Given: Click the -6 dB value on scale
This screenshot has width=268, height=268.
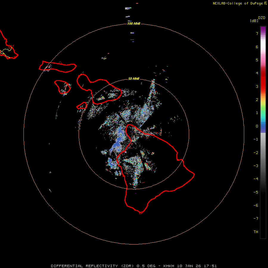Looking at the screenshot, I should (x=256, y=205).
